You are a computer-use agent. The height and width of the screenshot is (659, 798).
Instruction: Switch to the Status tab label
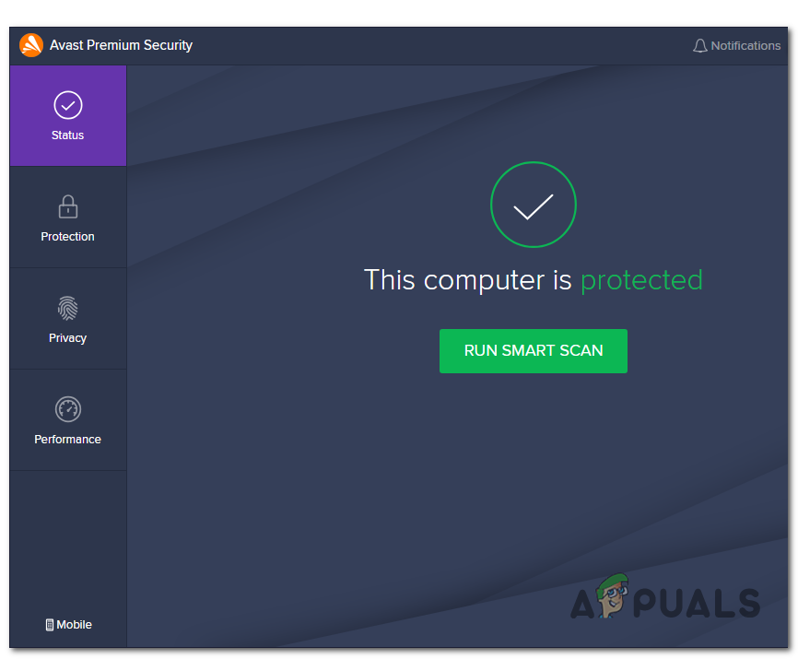click(67, 135)
